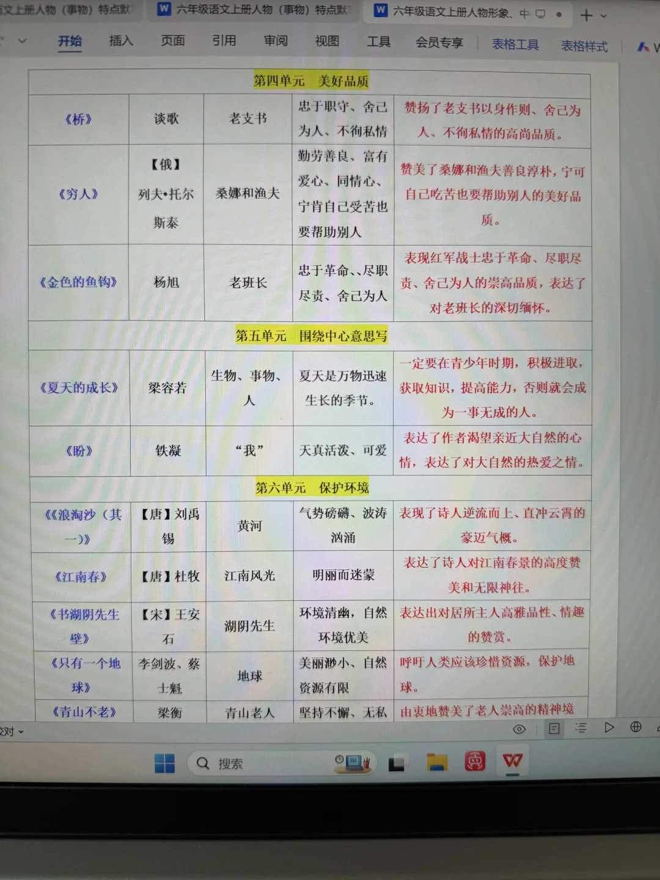Click the cell 天真活泼、可爱
This screenshot has height=880, width=660.
(343, 450)
